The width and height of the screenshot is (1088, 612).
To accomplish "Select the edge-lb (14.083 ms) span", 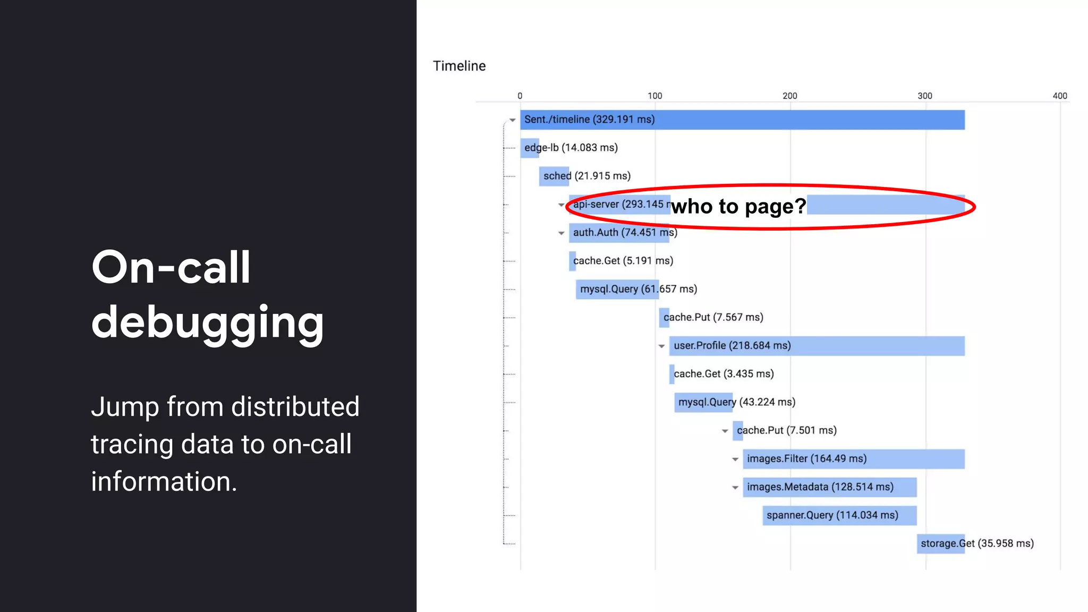I will tap(529, 148).
